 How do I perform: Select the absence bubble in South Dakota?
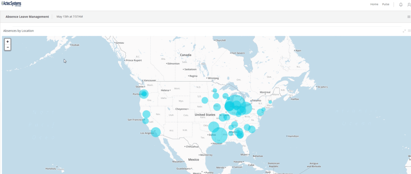pyautogui.click(x=205, y=100)
